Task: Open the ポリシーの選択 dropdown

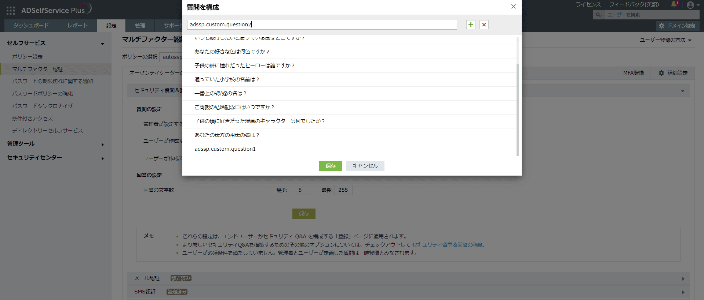Action: (x=171, y=57)
